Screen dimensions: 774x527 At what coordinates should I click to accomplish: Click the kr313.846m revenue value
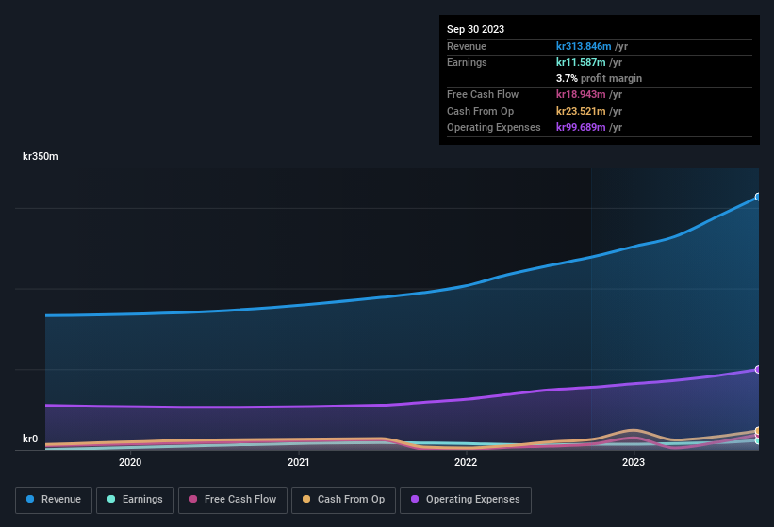tap(584, 46)
